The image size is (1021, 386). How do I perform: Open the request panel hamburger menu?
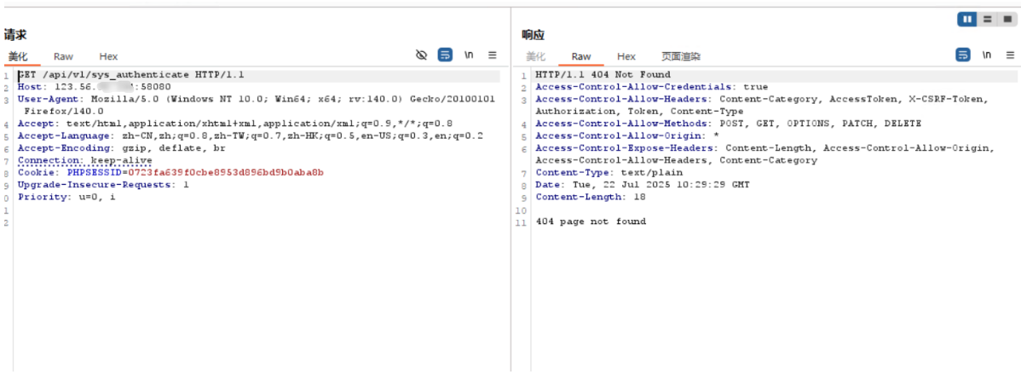pos(493,55)
